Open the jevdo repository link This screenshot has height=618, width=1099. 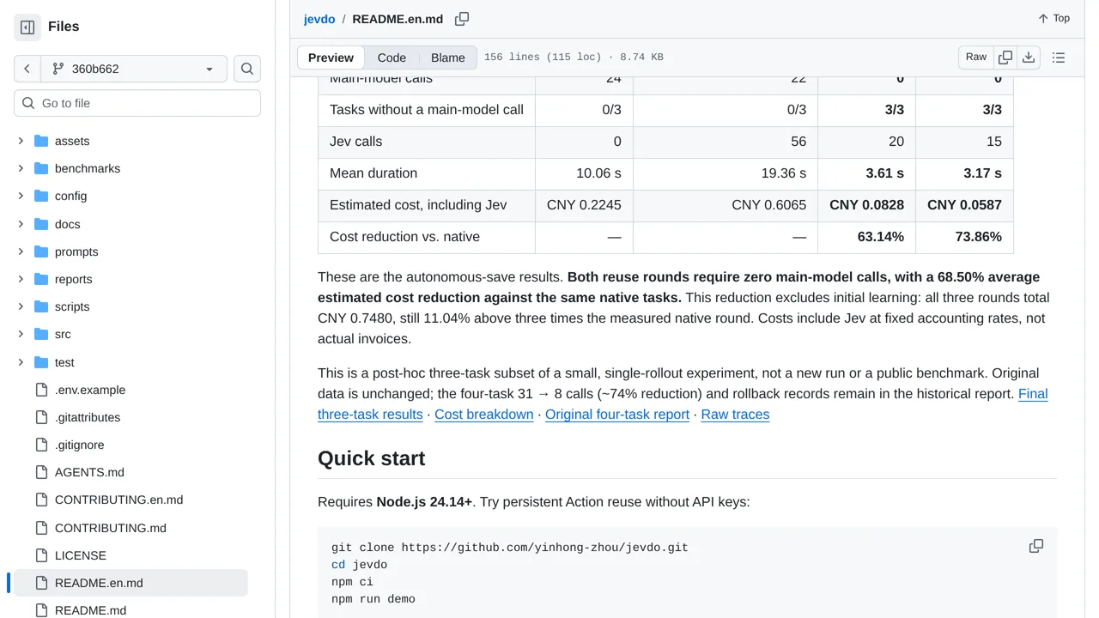click(319, 19)
